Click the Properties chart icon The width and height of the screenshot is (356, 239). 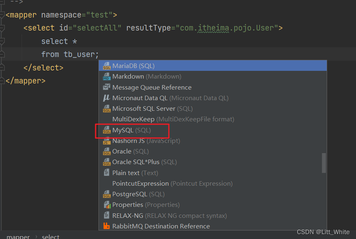107,205
